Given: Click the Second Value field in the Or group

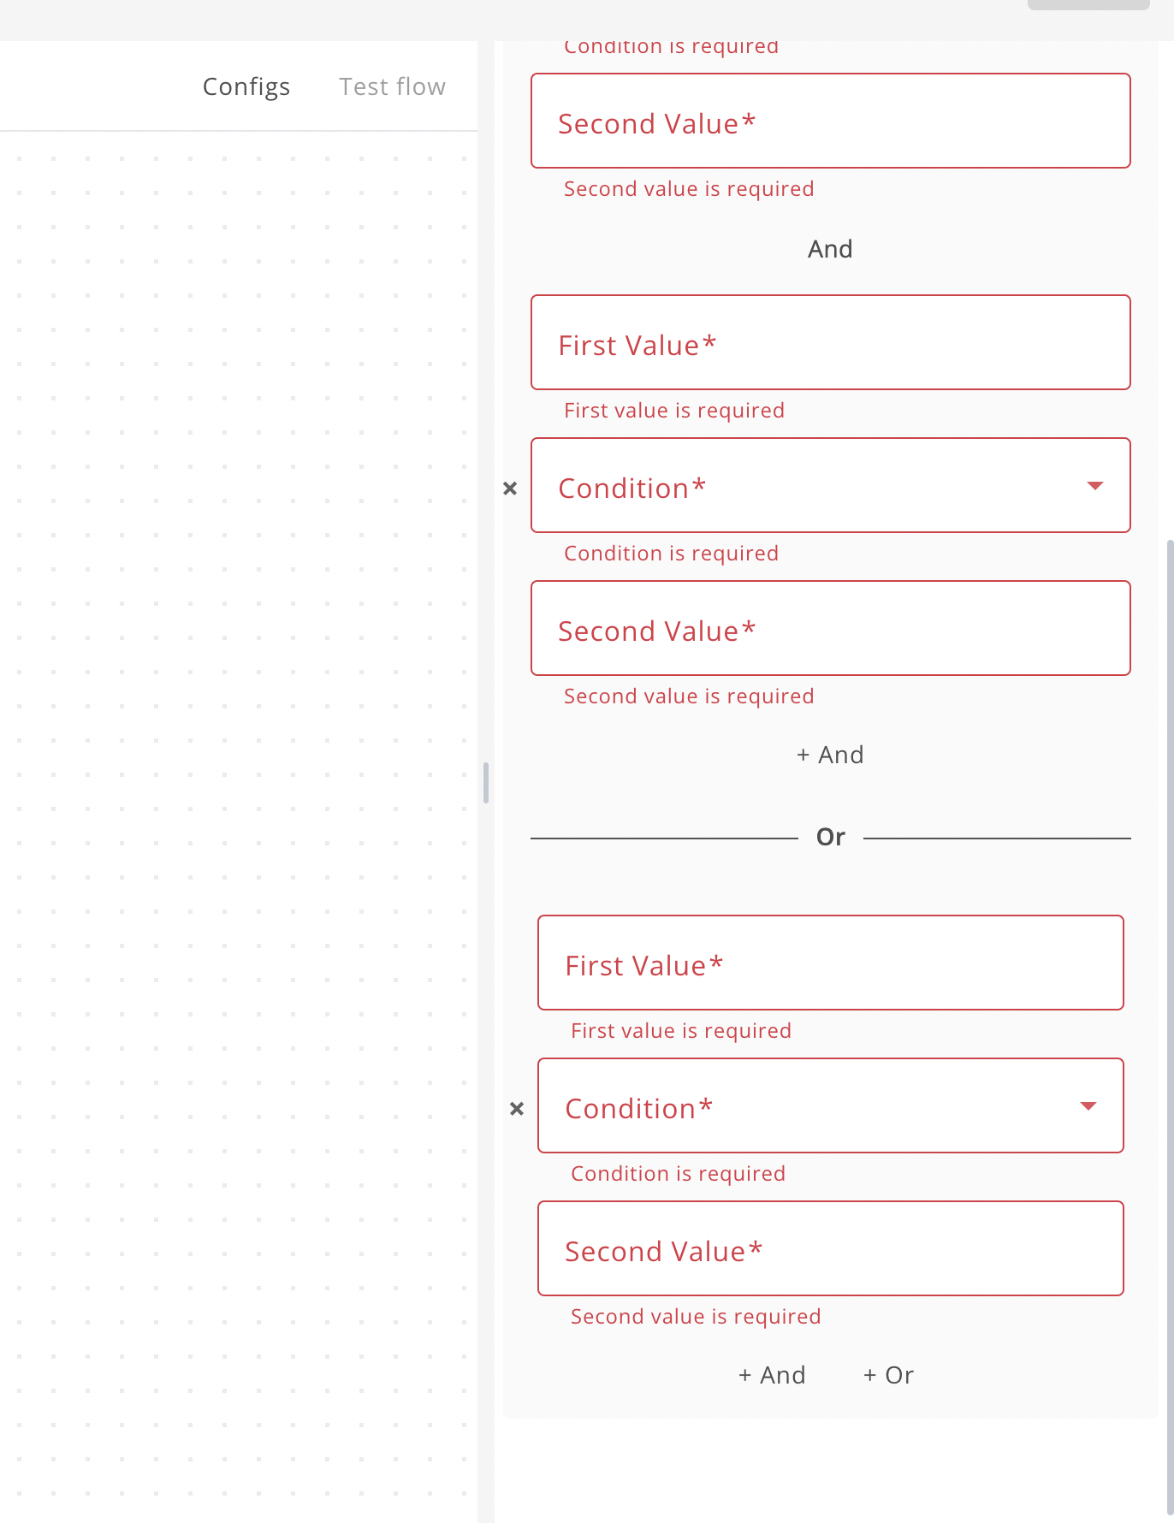Looking at the screenshot, I should (830, 1248).
